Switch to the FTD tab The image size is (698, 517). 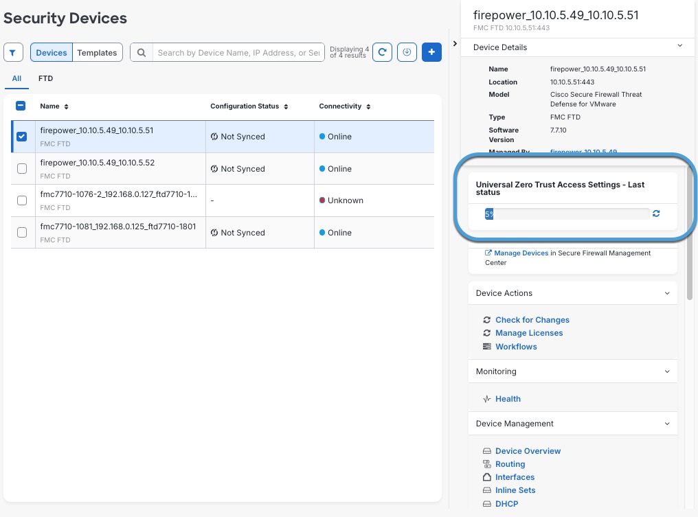click(45, 79)
